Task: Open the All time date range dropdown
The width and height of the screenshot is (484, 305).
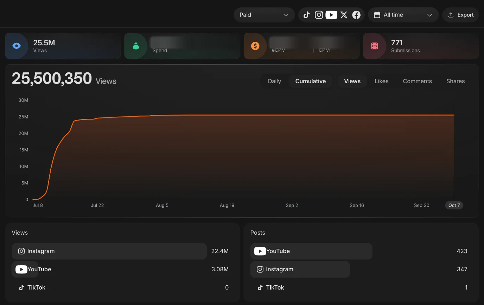Action: (403, 15)
